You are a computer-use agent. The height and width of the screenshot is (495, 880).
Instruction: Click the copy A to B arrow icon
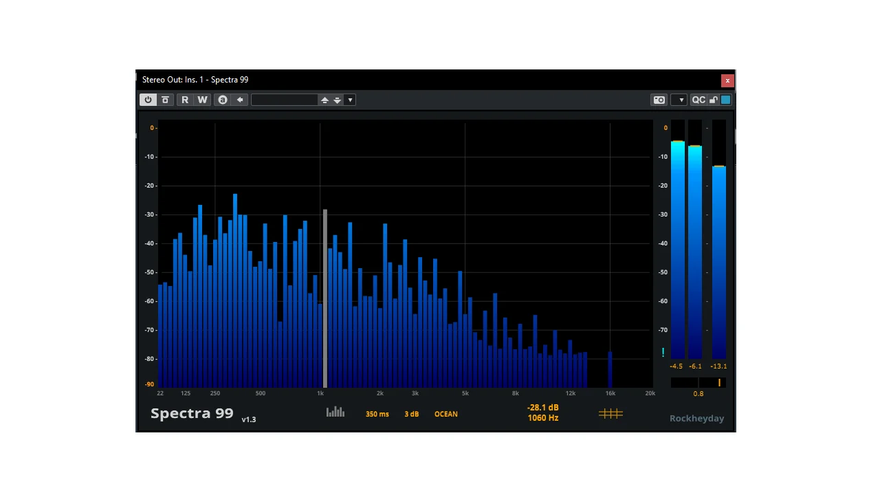click(240, 100)
